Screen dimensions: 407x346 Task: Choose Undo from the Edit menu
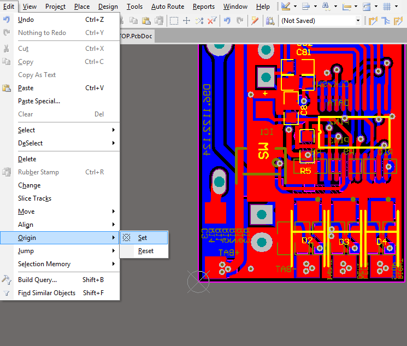pyautogui.click(x=60, y=20)
